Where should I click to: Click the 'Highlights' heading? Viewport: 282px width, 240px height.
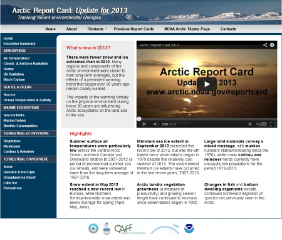[81, 134]
